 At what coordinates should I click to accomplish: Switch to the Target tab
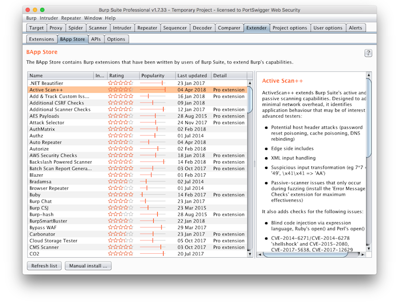point(36,28)
